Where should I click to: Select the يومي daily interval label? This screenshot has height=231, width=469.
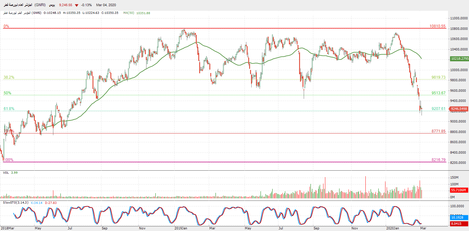point(52,5)
